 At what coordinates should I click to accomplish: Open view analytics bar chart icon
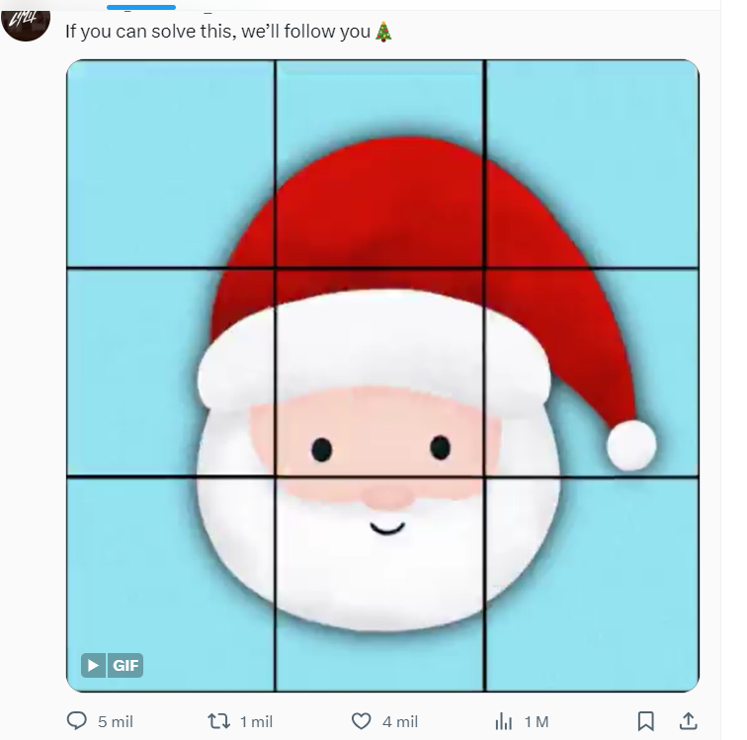tap(504, 721)
